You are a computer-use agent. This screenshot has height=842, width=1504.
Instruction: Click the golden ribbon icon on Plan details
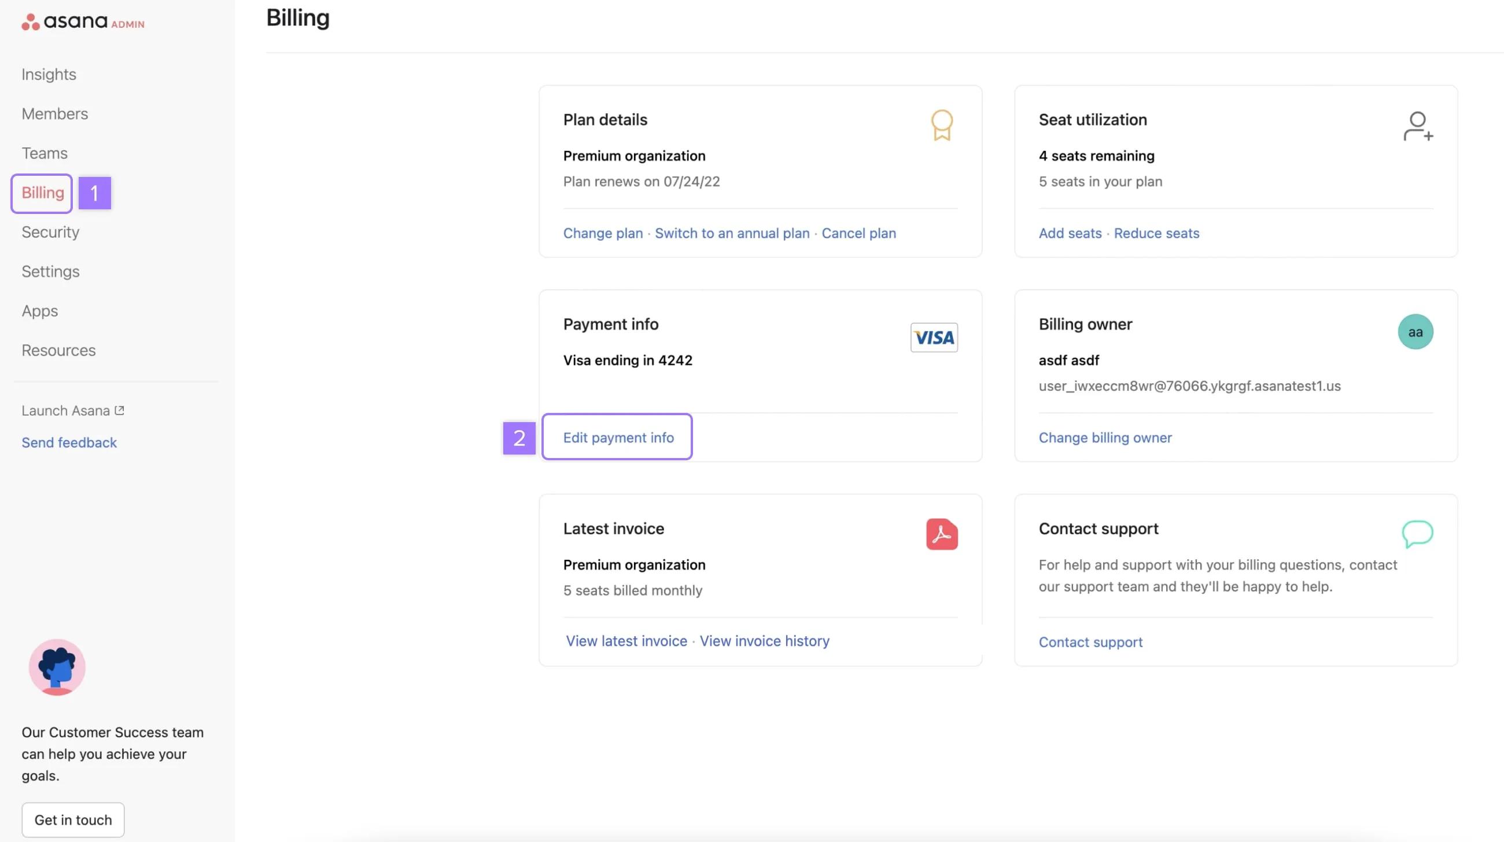coord(941,124)
